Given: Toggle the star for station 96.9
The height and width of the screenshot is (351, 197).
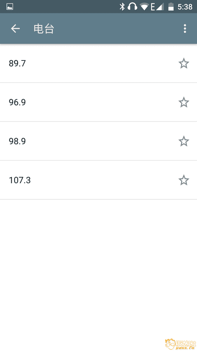Looking at the screenshot, I should [184, 102].
